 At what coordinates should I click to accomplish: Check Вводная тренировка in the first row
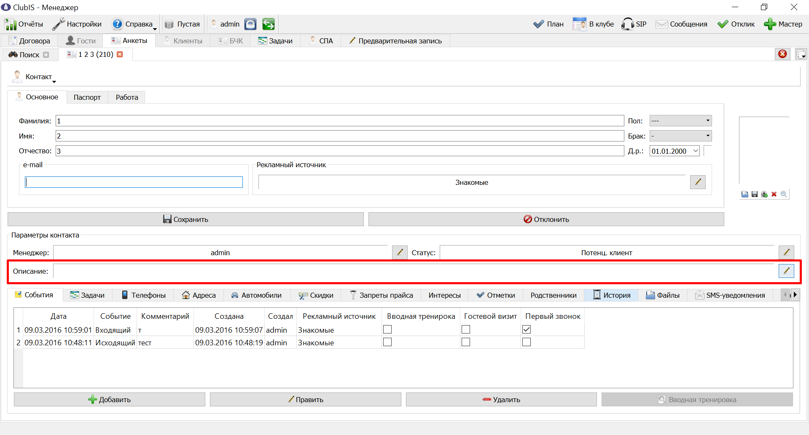click(387, 329)
